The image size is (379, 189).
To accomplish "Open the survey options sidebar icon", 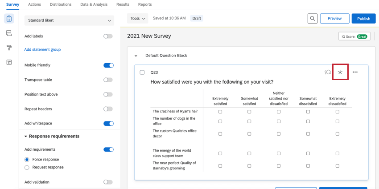I will pyautogui.click(x=9, y=62).
